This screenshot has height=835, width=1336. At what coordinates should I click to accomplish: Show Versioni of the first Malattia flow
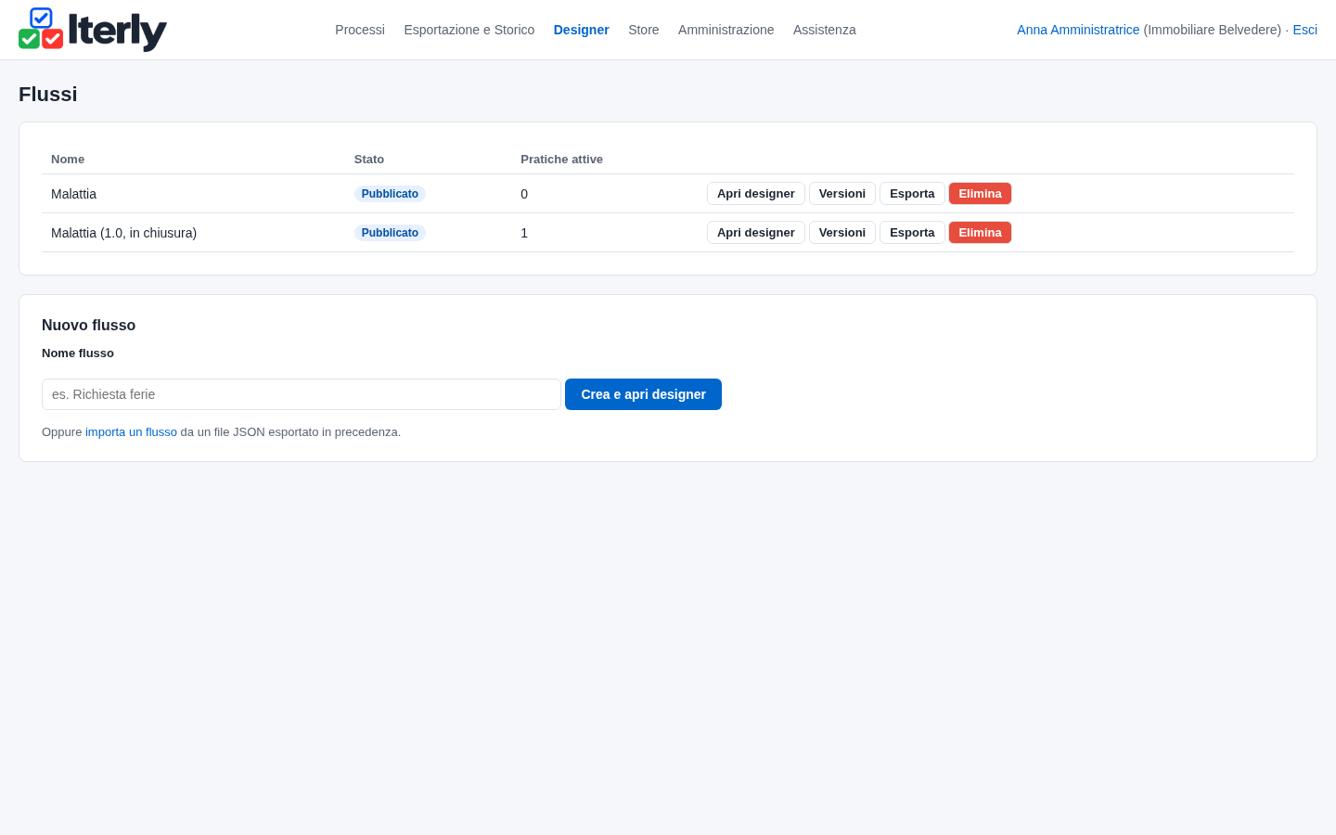pos(842,194)
